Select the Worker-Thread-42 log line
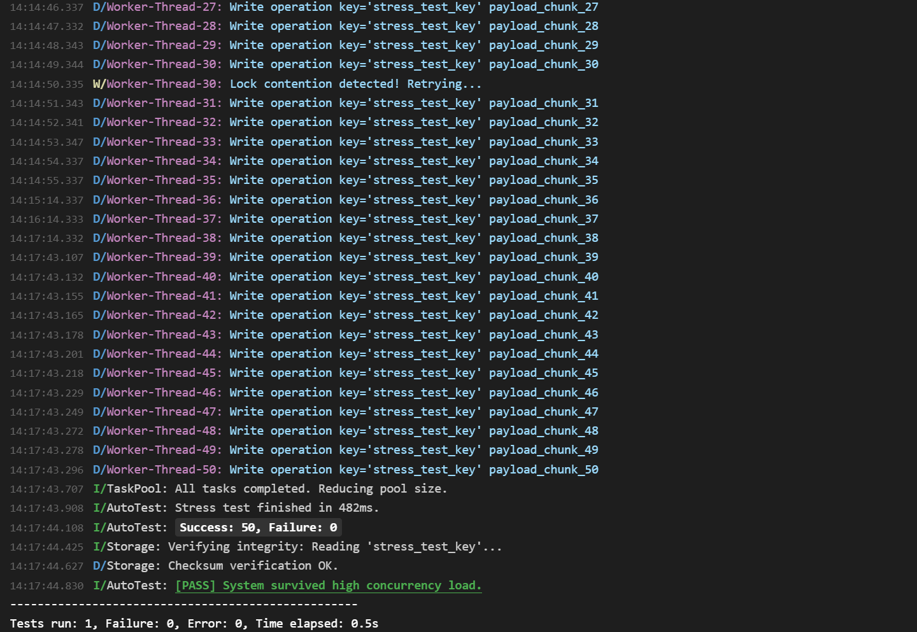 click(304, 315)
